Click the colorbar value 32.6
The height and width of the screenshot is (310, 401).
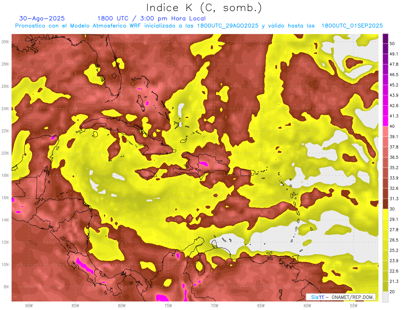tap(394, 188)
